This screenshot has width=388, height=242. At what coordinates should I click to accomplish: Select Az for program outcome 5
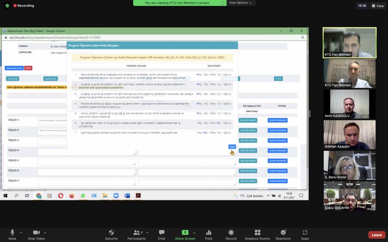(x=204, y=113)
